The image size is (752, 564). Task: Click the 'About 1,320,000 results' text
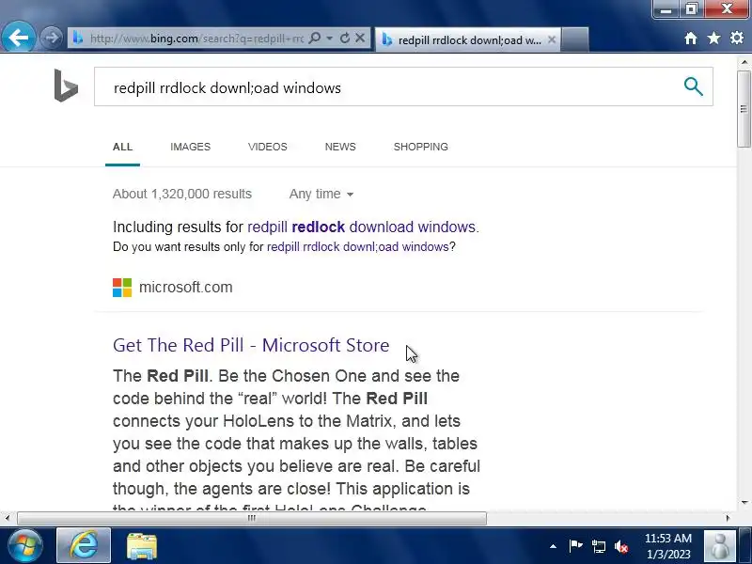[x=182, y=194]
